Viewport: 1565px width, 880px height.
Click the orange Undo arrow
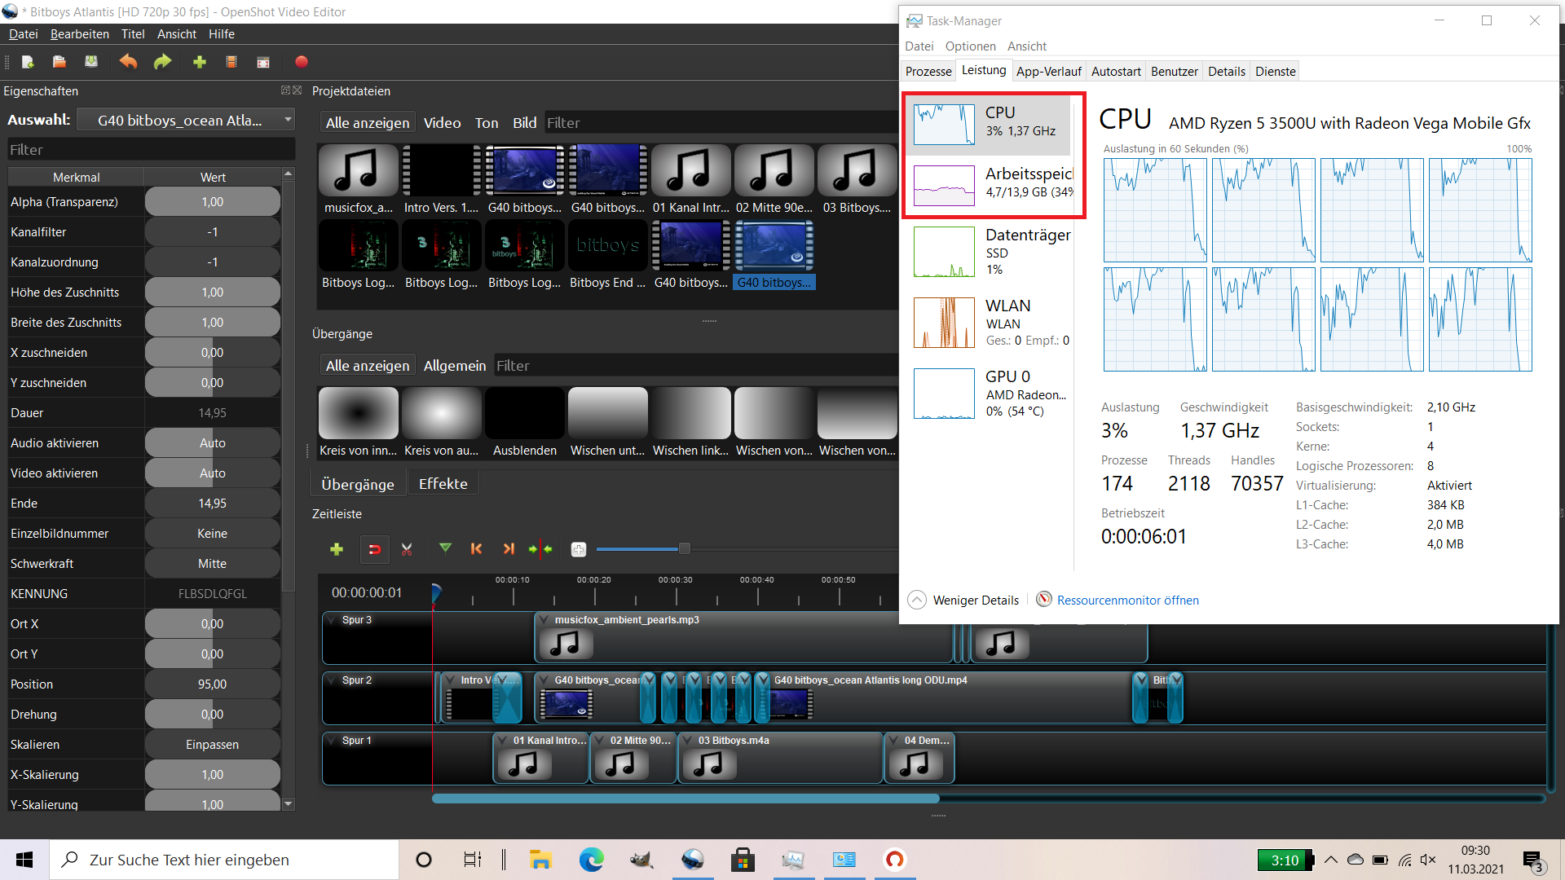click(128, 62)
